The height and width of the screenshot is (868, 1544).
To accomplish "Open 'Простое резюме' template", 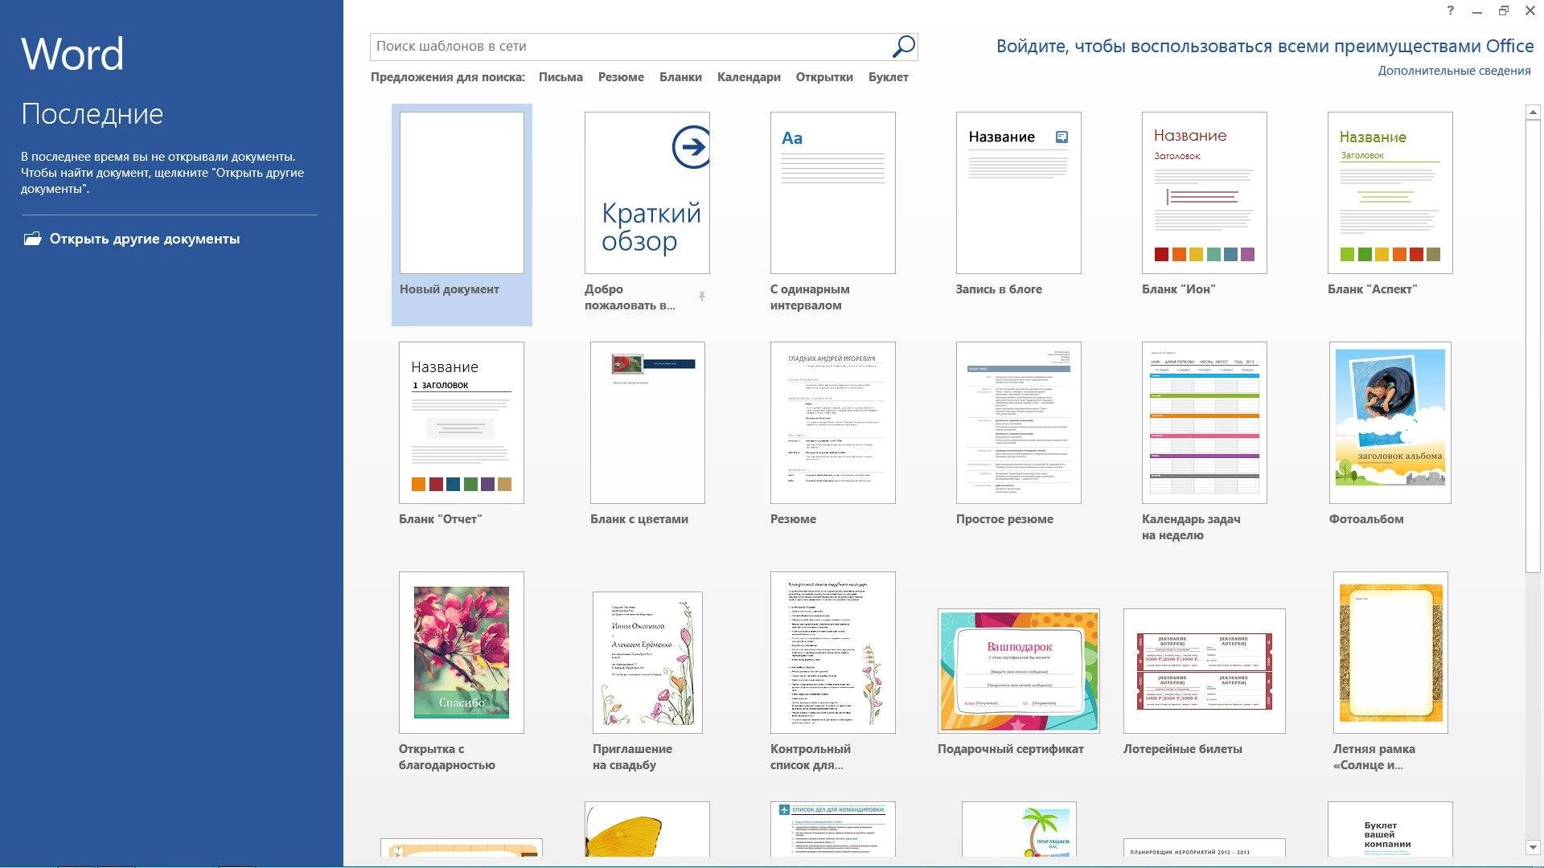I will [1019, 423].
